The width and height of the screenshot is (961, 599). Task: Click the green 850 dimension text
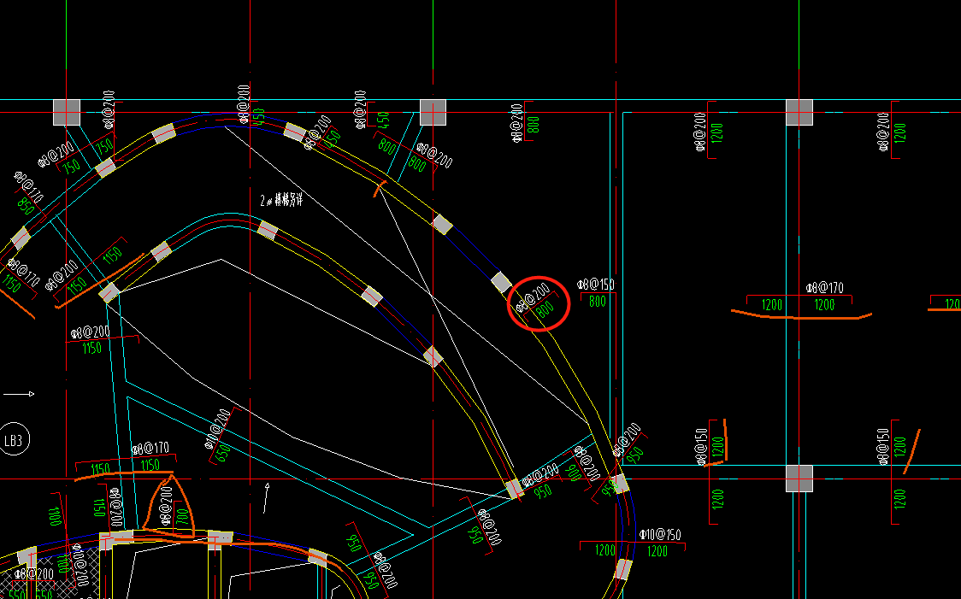(x=26, y=206)
